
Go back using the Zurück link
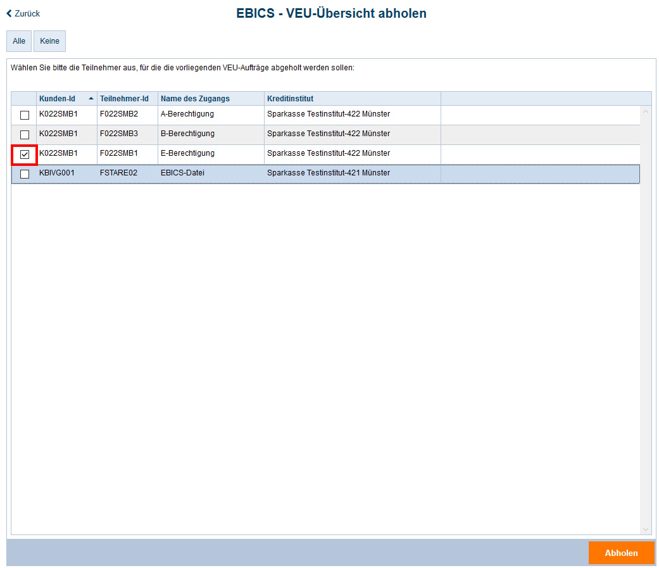coord(23,13)
